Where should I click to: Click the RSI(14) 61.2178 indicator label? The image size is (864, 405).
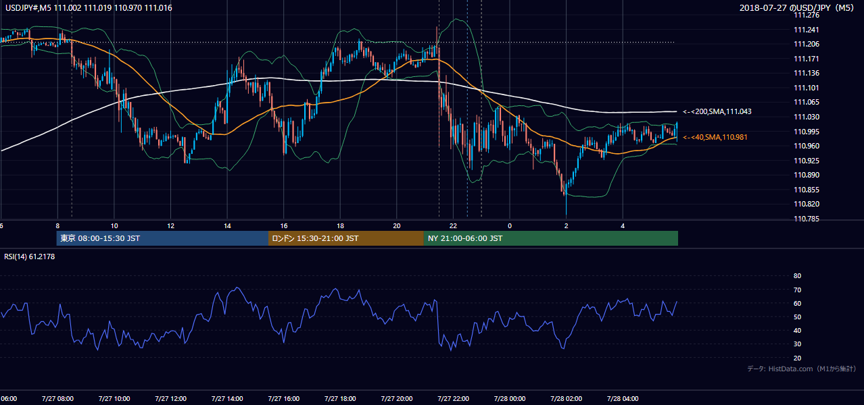(x=30, y=256)
